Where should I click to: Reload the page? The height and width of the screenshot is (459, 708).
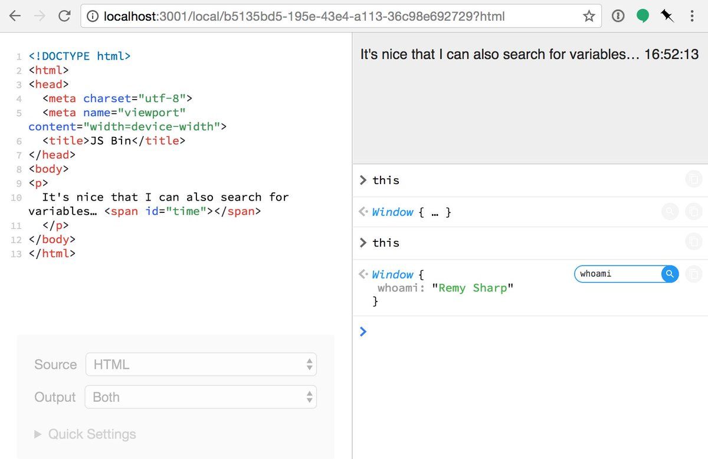[64, 17]
